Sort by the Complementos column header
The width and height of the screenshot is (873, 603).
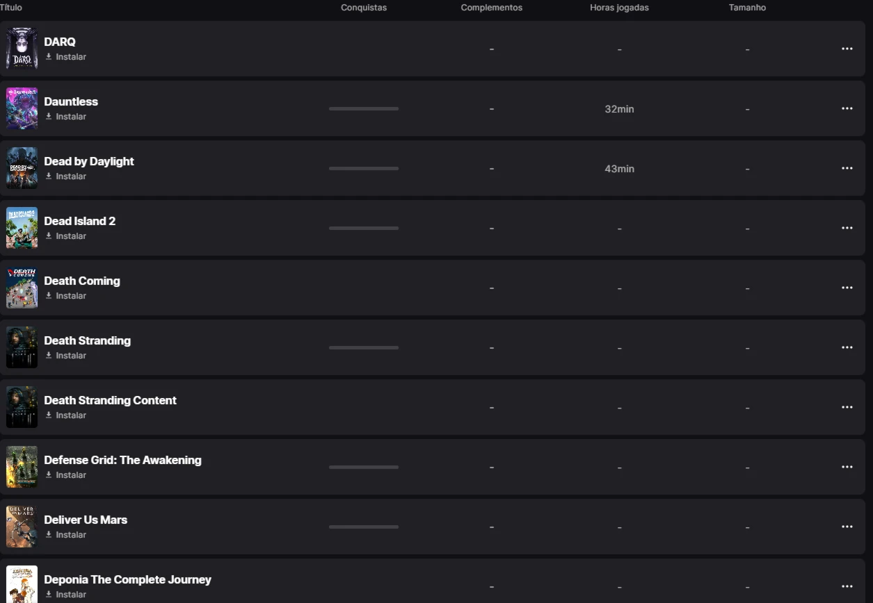(x=491, y=8)
